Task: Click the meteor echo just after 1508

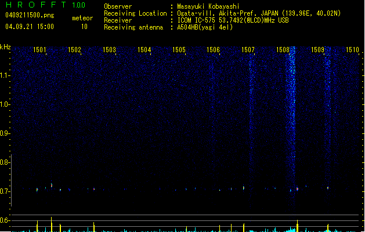Action: [x=297, y=188]
